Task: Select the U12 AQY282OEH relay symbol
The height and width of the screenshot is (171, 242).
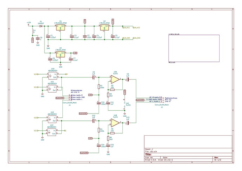Action: coord(52,119)
